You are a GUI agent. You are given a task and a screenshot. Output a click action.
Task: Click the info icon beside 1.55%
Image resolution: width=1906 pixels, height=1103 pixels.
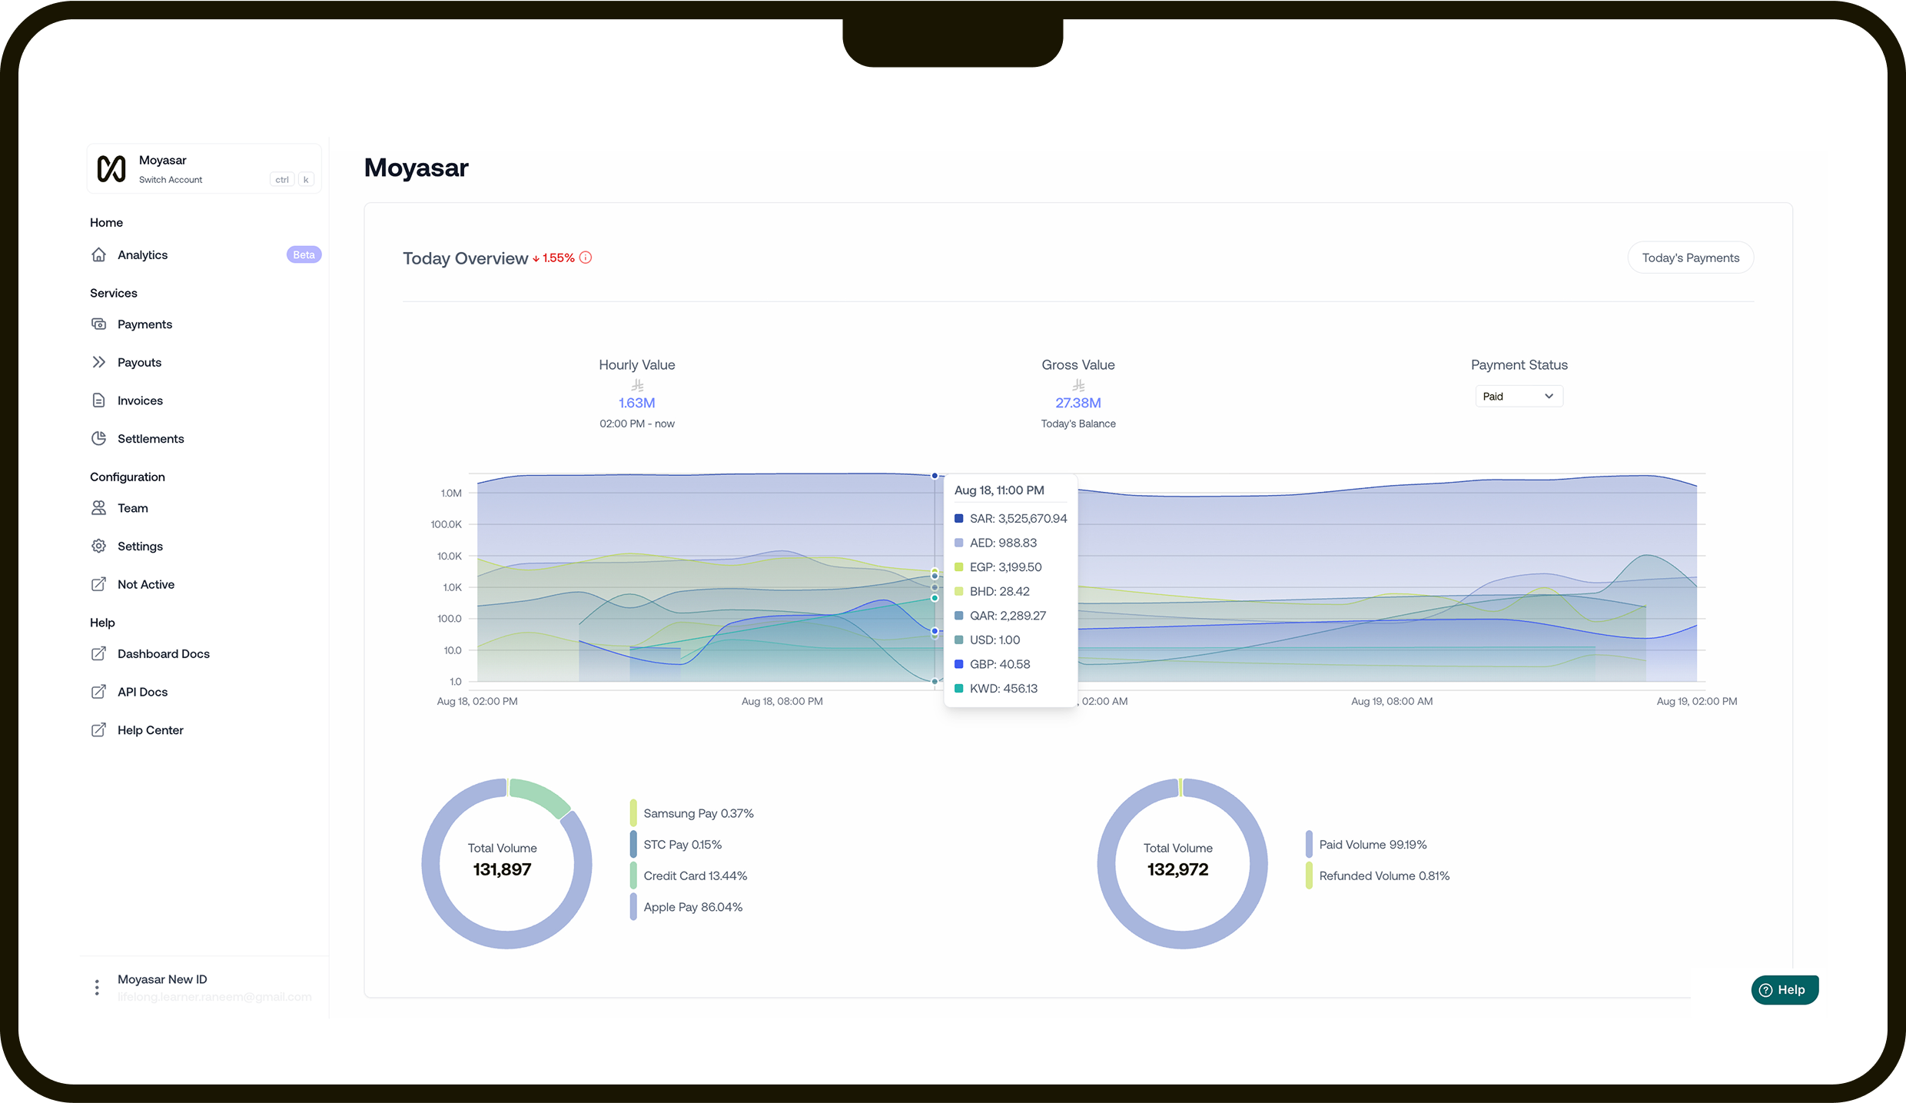[x=586, y=257]
